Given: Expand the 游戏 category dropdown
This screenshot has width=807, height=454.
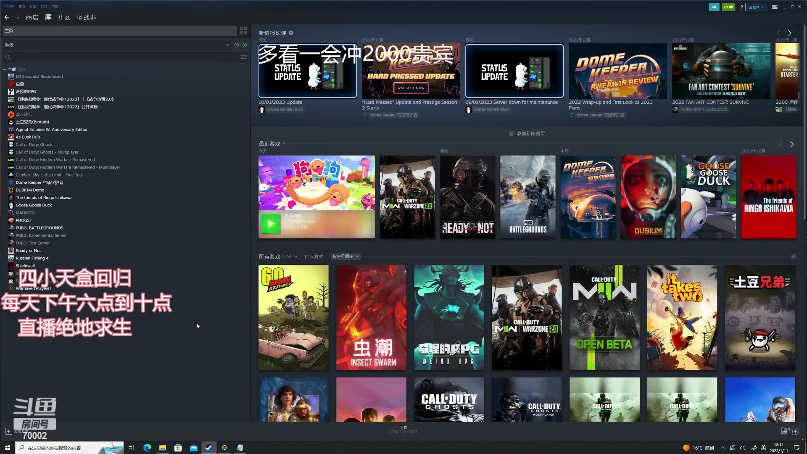Looking at the screenshot, I should click(227, 45).
